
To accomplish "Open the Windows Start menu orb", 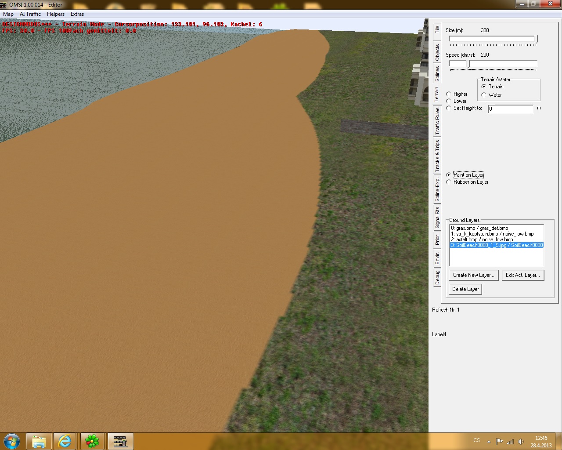I will [x=12, y=441].
